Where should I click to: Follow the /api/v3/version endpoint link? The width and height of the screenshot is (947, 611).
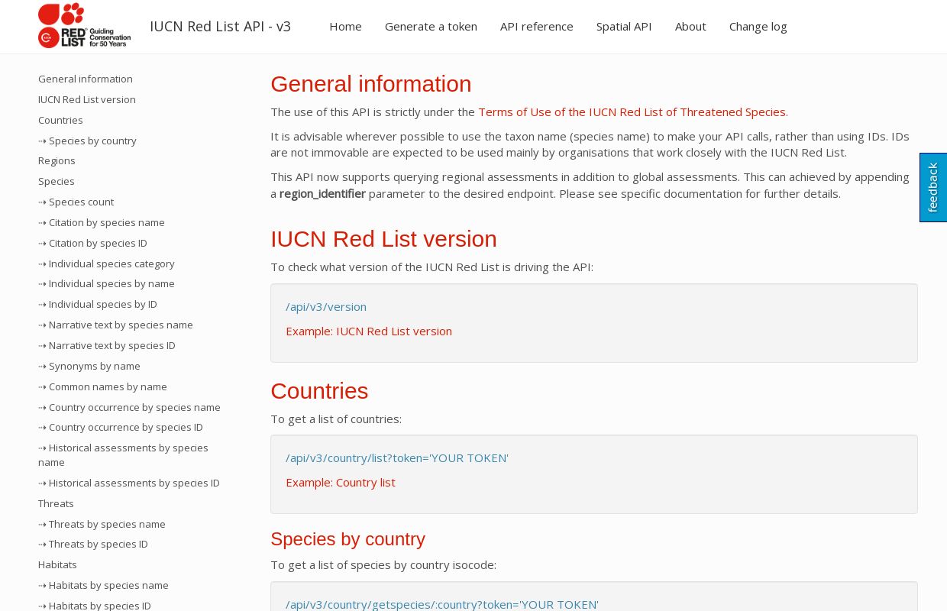coord(326,307)
